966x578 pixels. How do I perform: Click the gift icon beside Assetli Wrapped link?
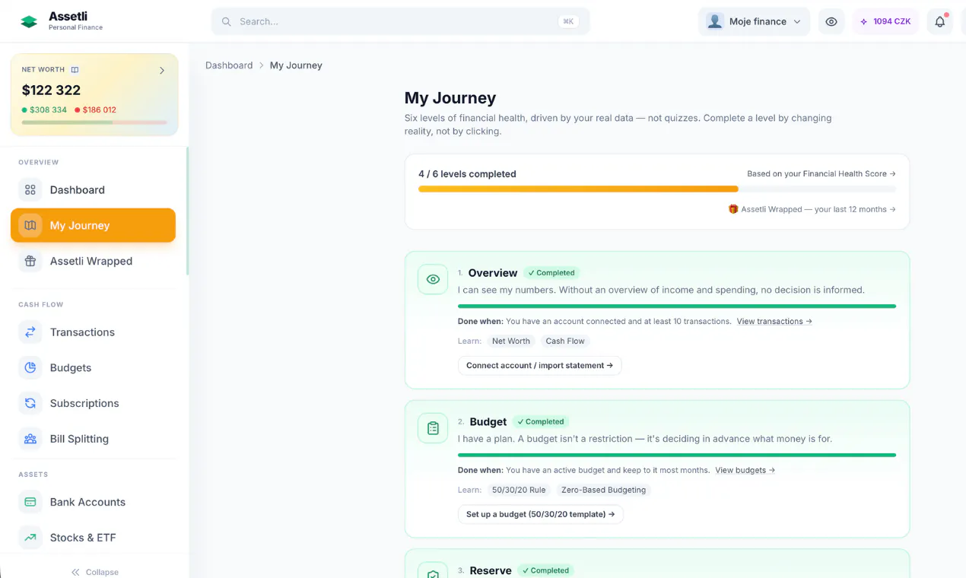tap(733, 209)
